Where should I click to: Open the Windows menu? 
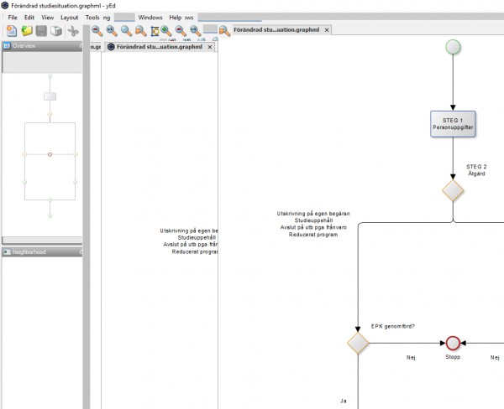point(150,18)
